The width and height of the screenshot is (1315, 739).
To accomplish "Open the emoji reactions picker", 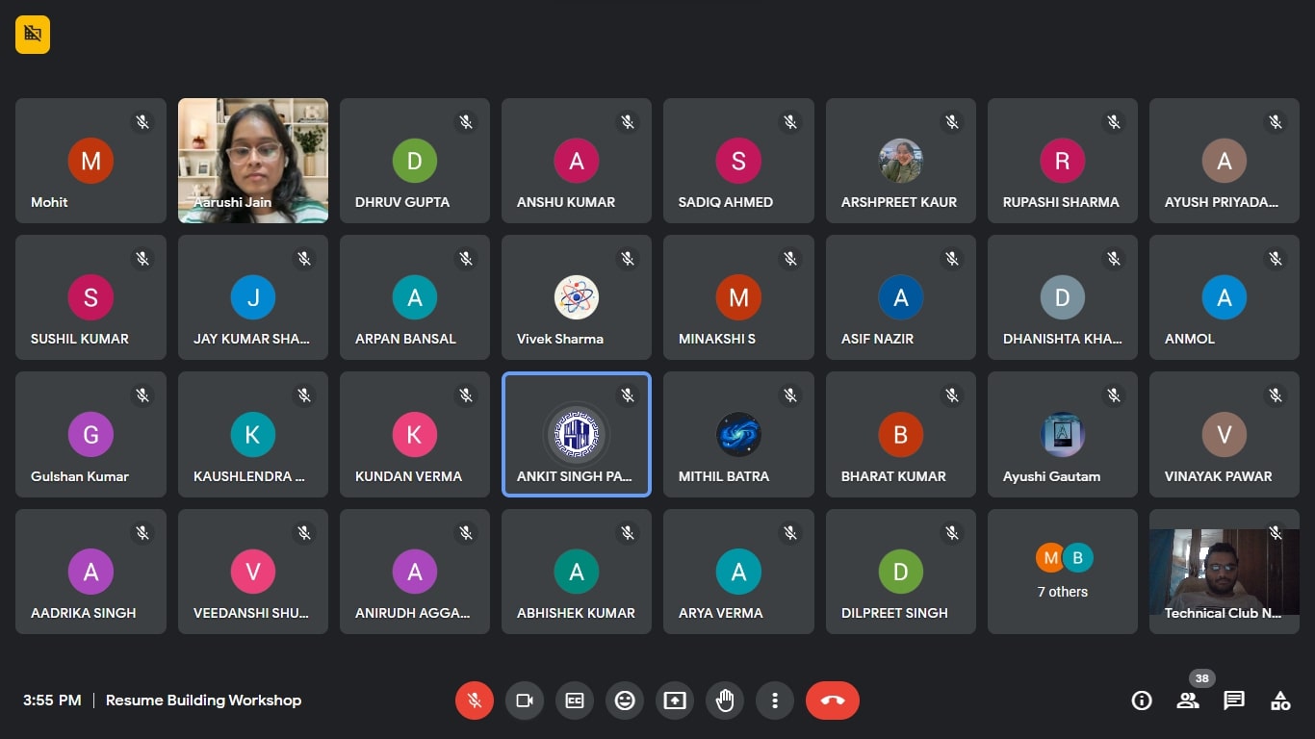I will click(625, 701).
